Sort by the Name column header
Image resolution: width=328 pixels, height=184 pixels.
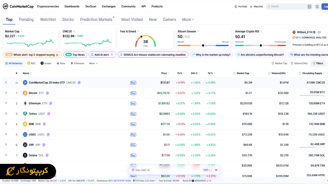pyautogui.click(x=27, y=73)
